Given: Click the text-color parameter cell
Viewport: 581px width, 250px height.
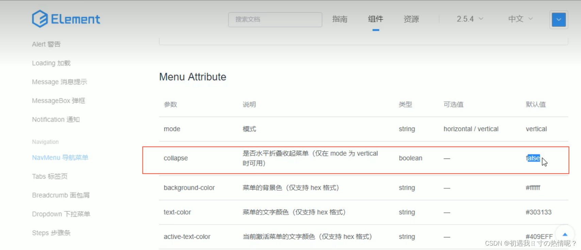Looking at the screenshot, I should pyautogui.click(x=177, y=212).
